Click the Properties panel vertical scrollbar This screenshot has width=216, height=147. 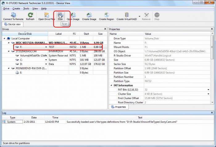212,48
